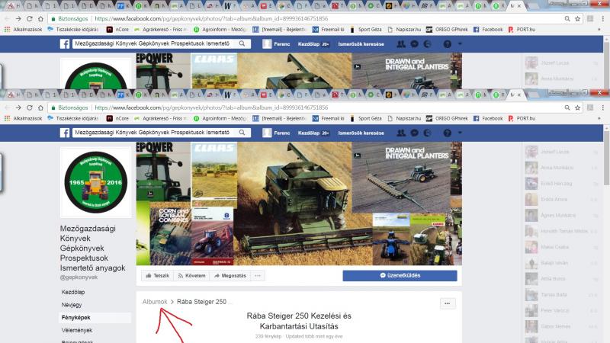Screen dimensions: 610x343
Task: Click the front window's address bar URL
Action: 211,107
